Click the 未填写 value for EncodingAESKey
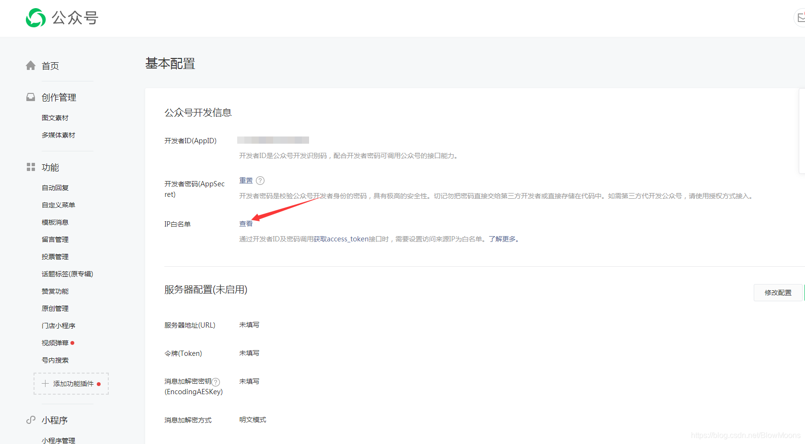 pyautogui.click(x=249, y=381)
